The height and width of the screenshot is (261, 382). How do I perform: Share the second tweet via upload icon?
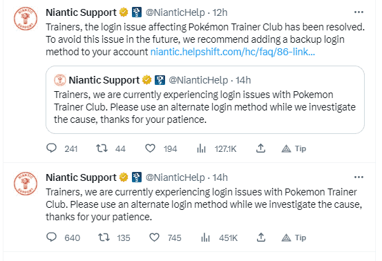[x=260, y=237]
